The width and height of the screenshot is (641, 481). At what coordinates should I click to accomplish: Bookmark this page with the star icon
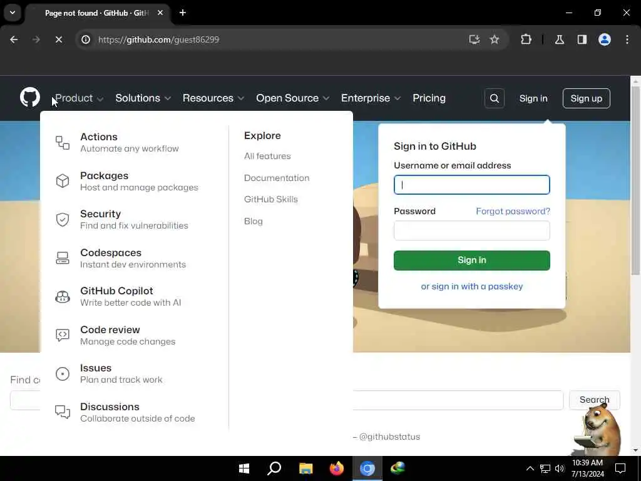pos(495,39)
